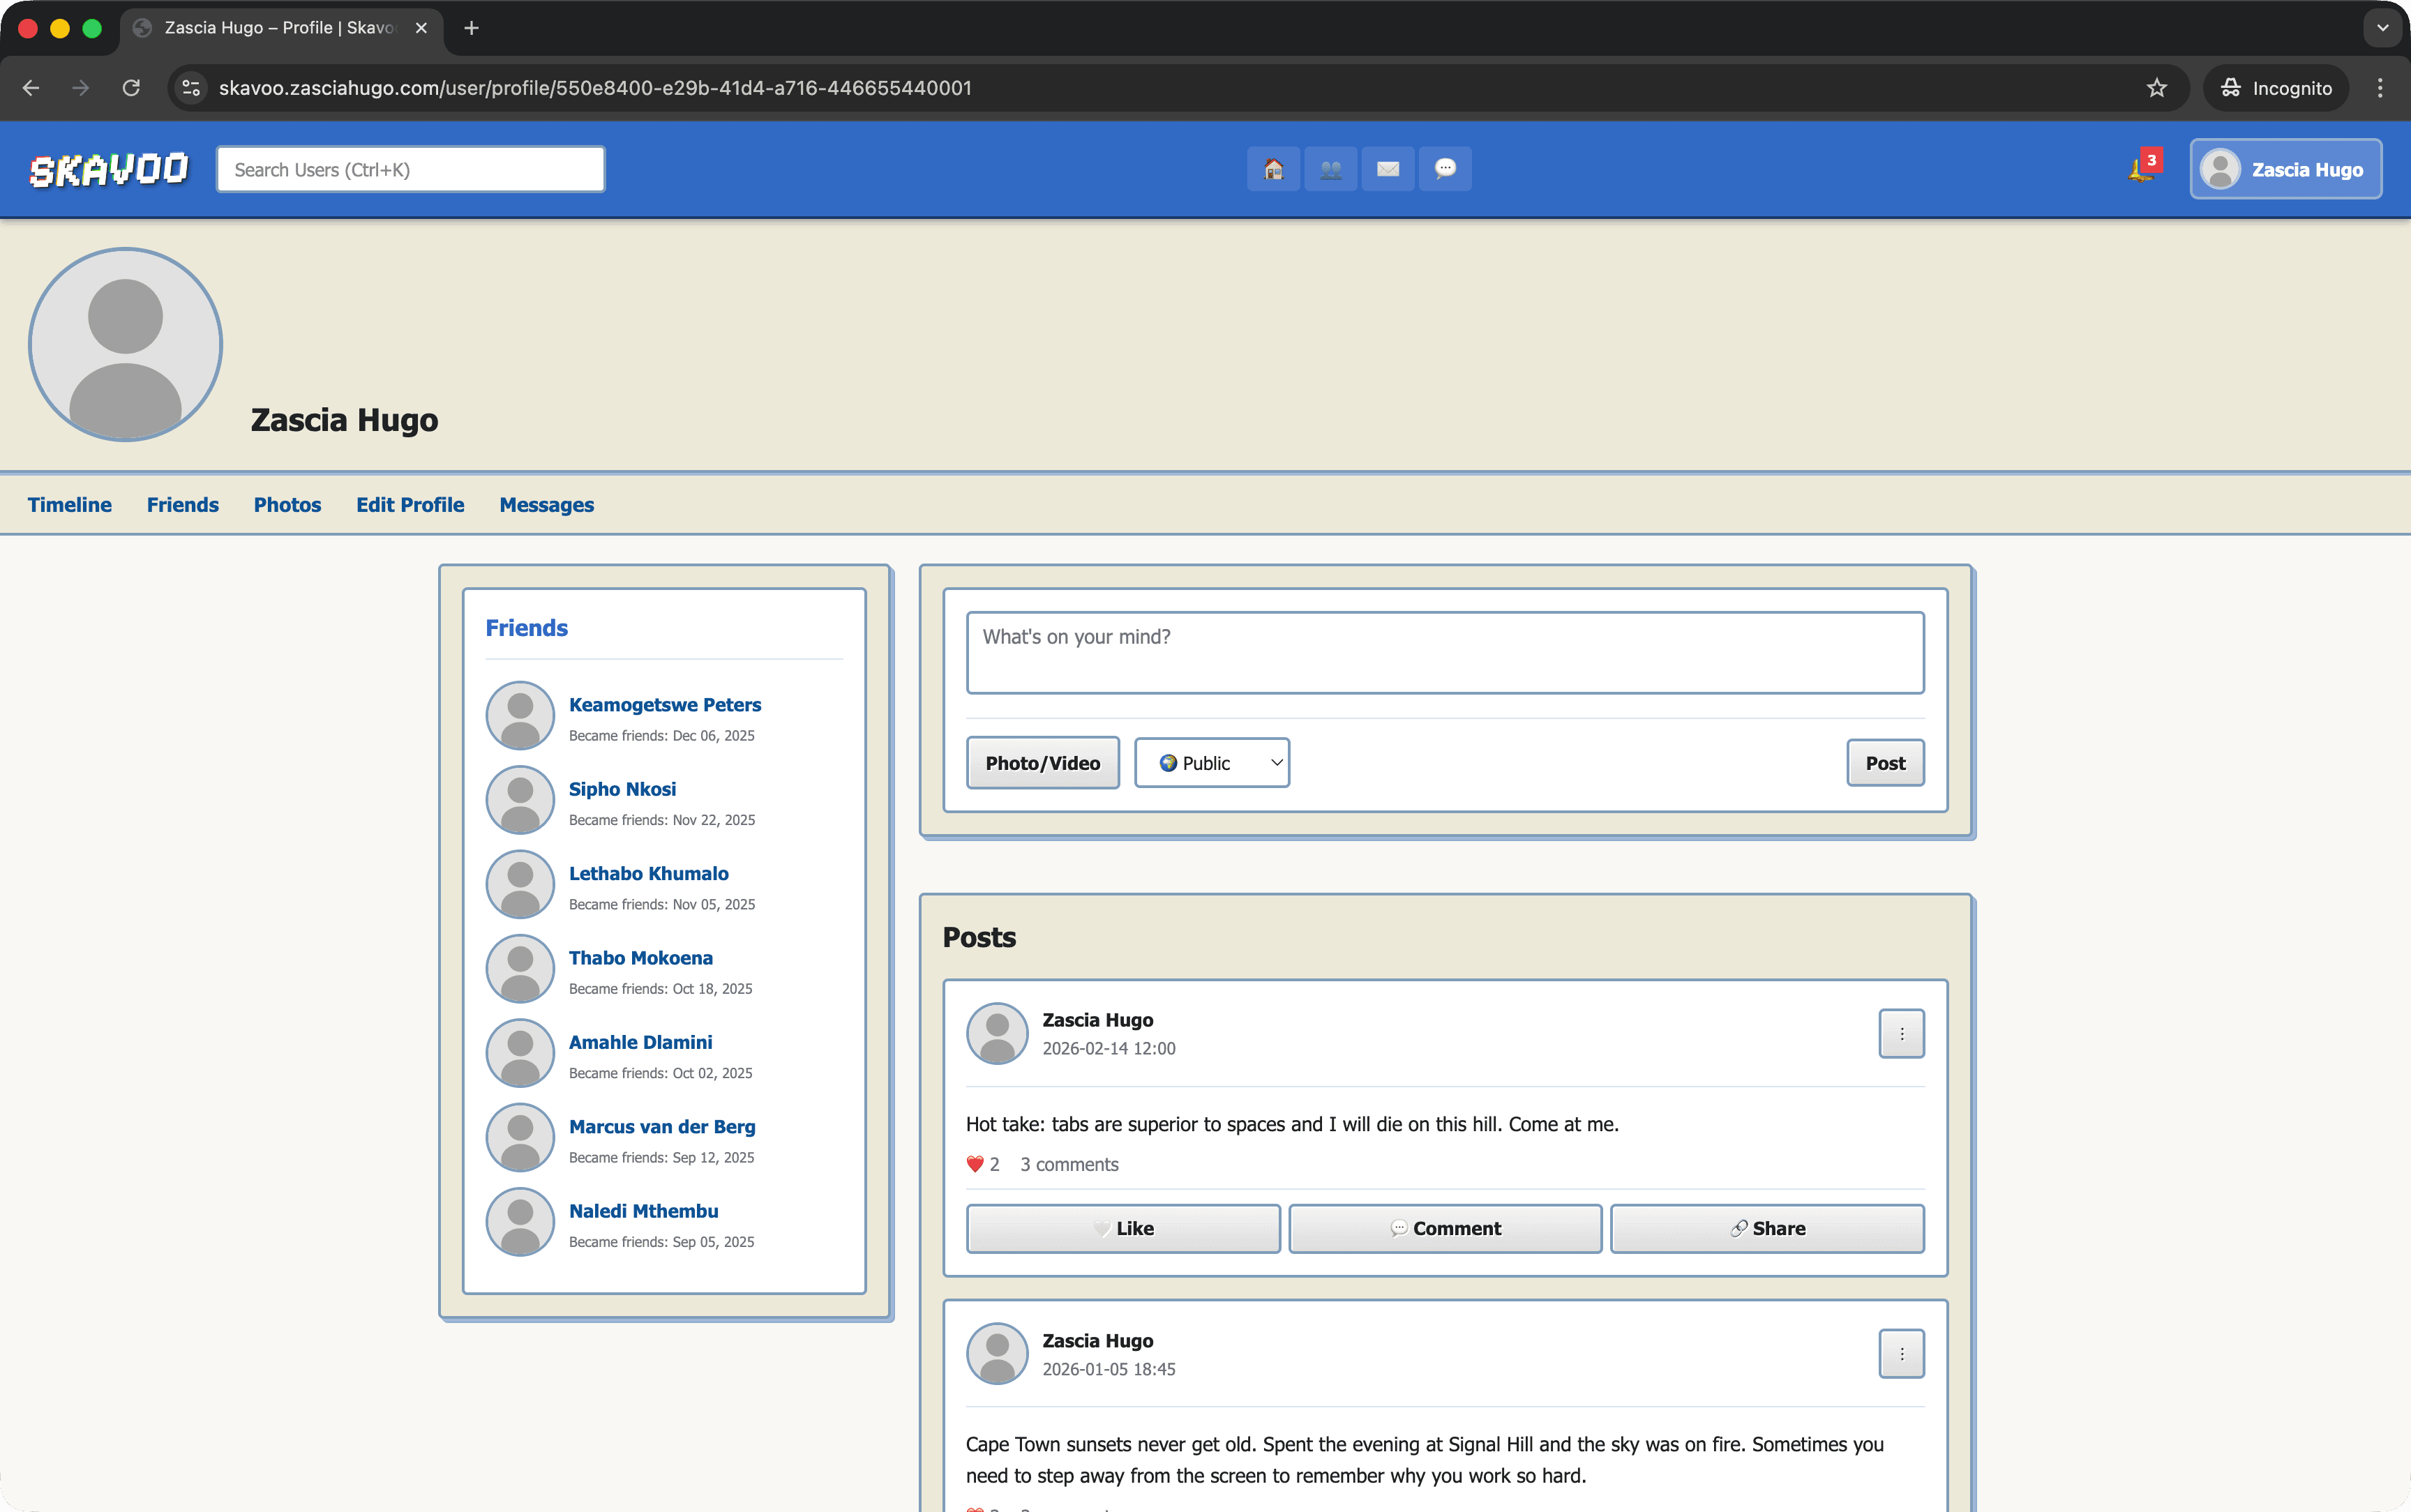Screen dimensions: 2411x1512
Task: Switch to the Photos tab
Action: click(287, 505)
